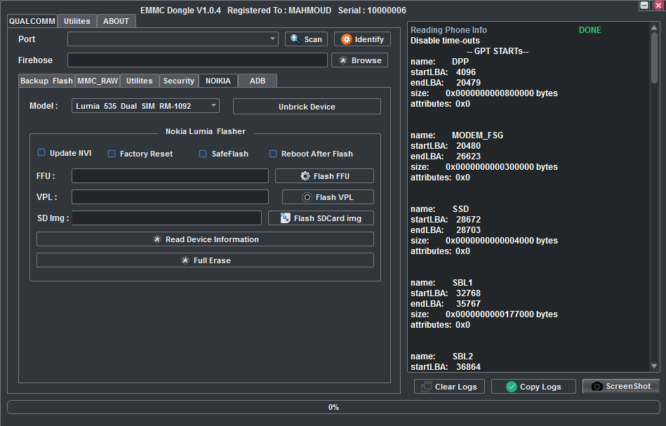Image resolution: width=666 pixels, height=426 pixels.
Task: Close the EMMC Dongle window
Action: pos(658,5)
